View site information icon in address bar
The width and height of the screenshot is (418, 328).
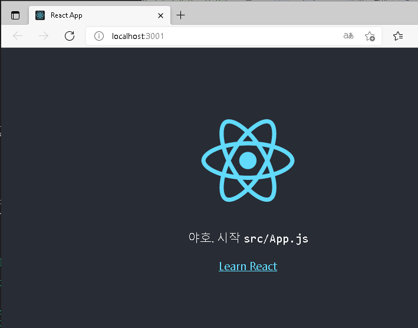(99, 36)
